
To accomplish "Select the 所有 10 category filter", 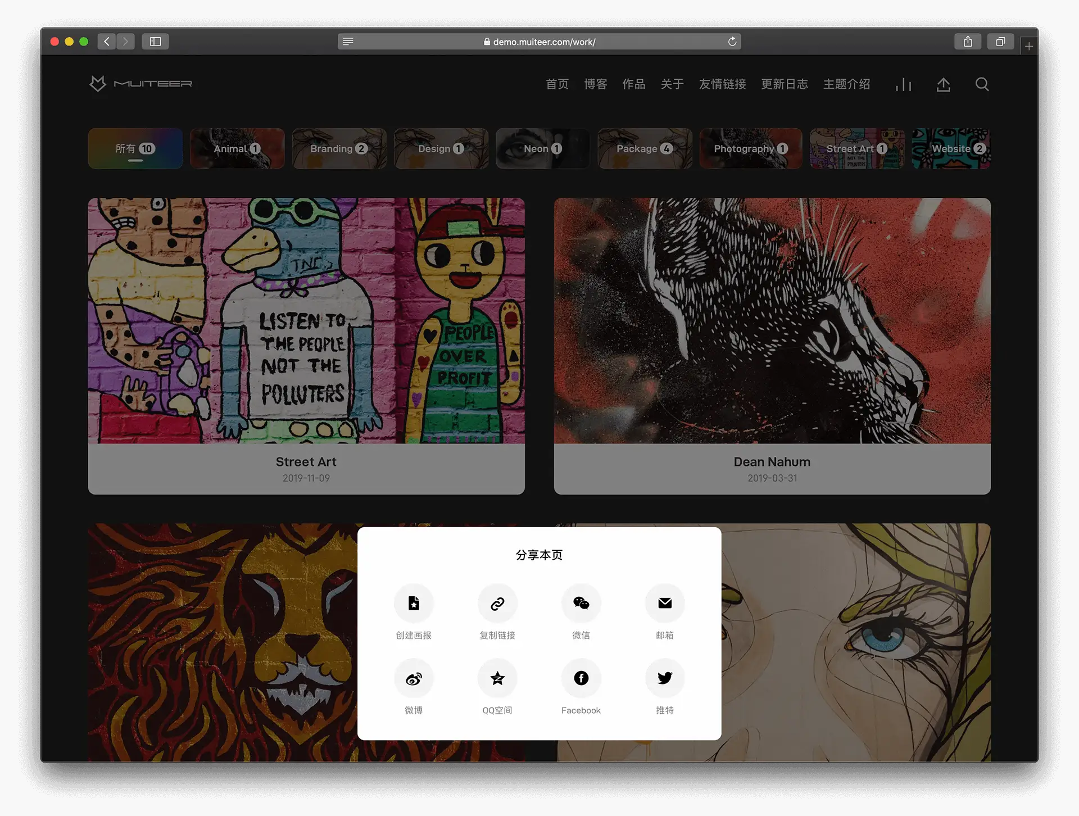I will click(135, 148).
